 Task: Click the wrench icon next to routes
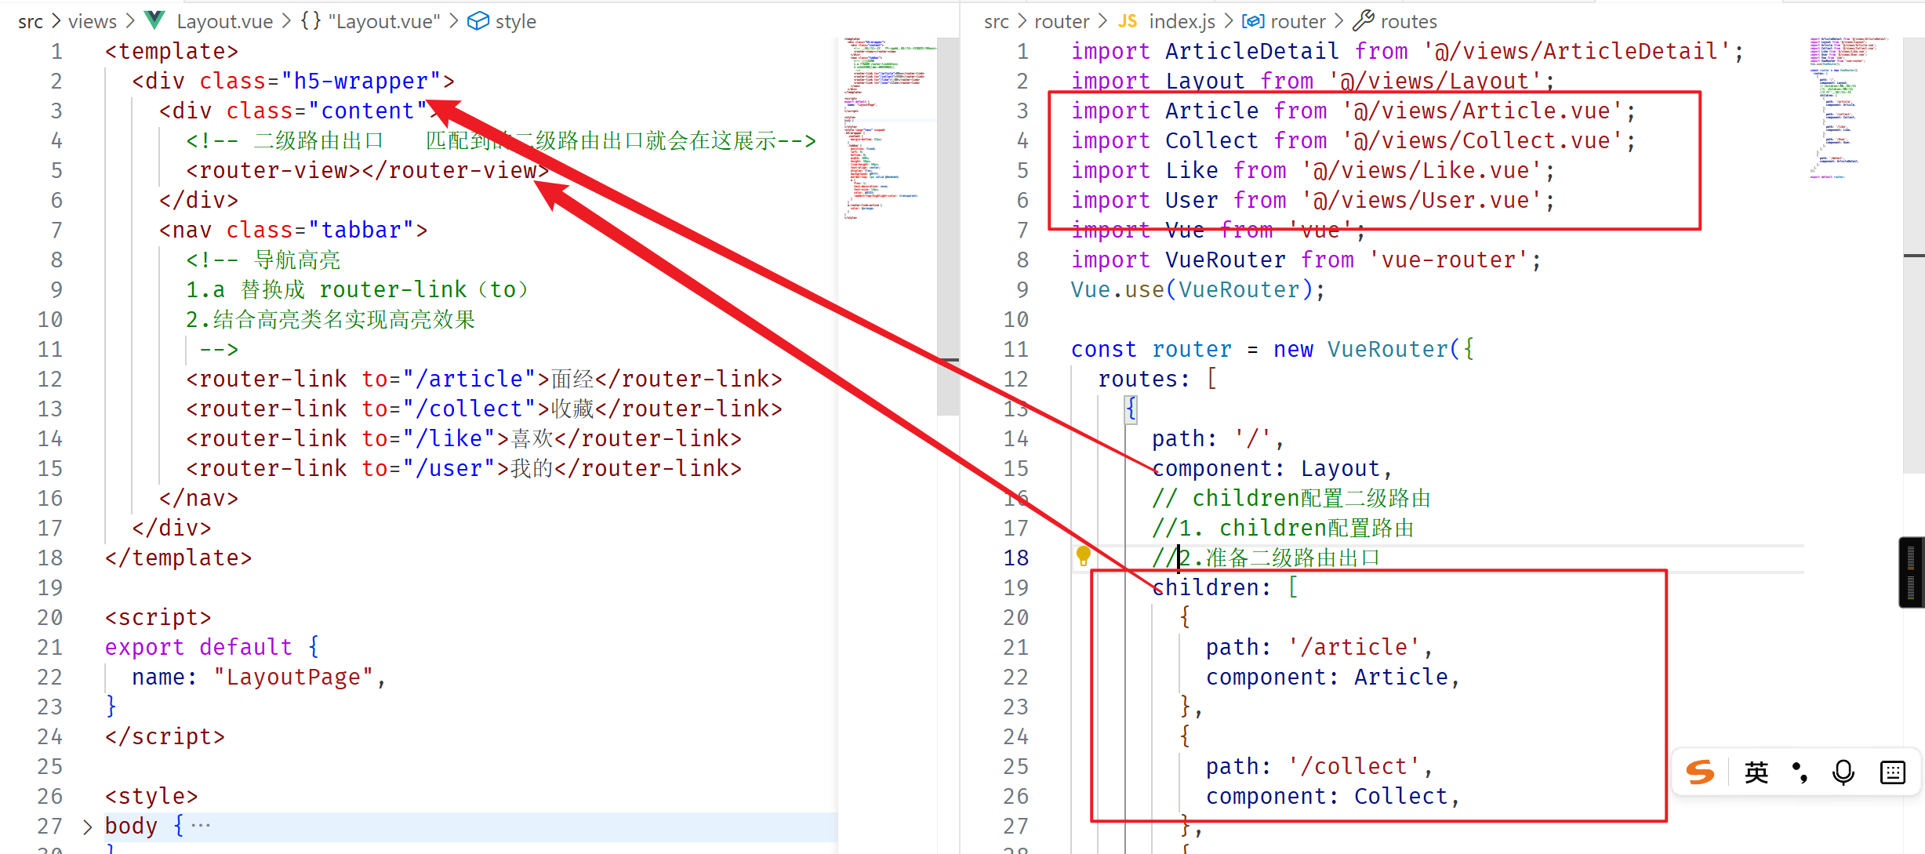[1364, 20]
